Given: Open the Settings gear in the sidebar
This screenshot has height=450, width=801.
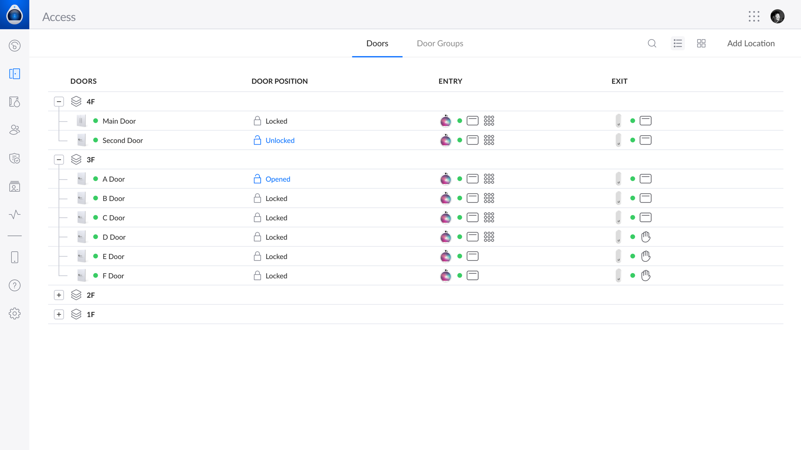Looking at the screenshot, I should click(15, 313).
